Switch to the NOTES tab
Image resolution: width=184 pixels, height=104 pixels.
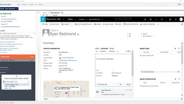tap(112, 49)
